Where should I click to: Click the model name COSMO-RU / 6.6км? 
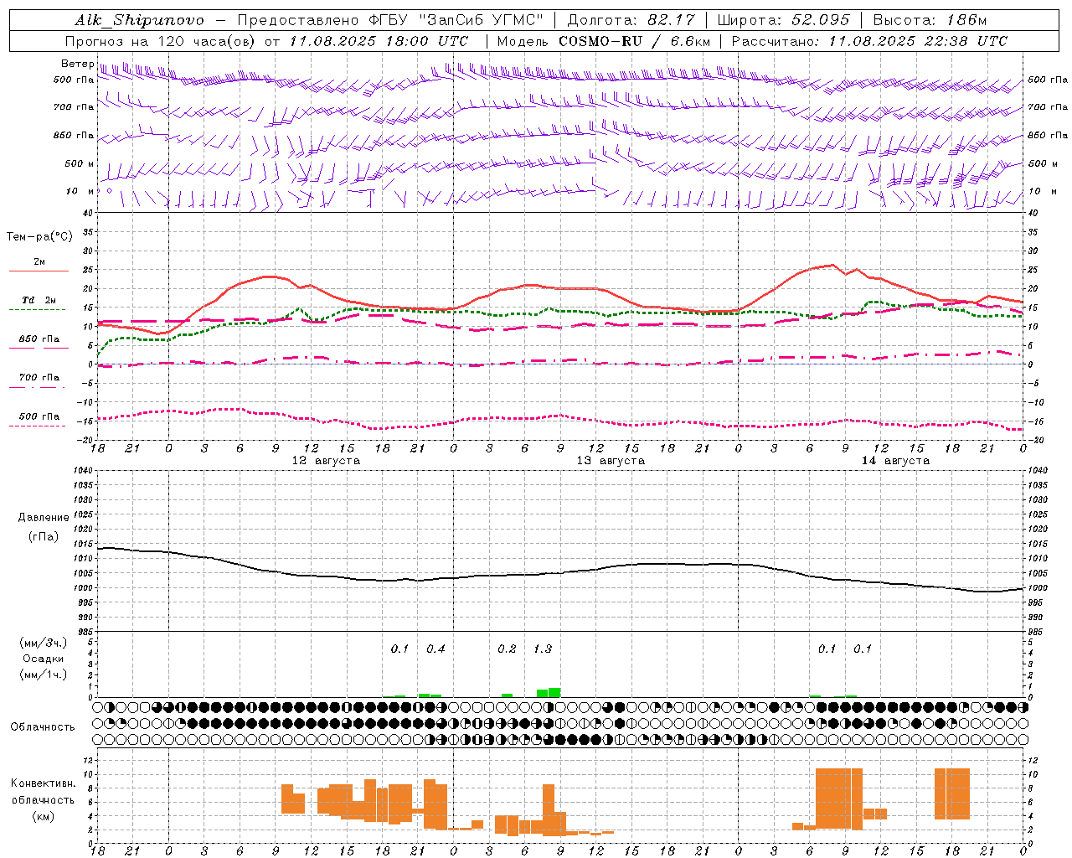coord(635,41)
